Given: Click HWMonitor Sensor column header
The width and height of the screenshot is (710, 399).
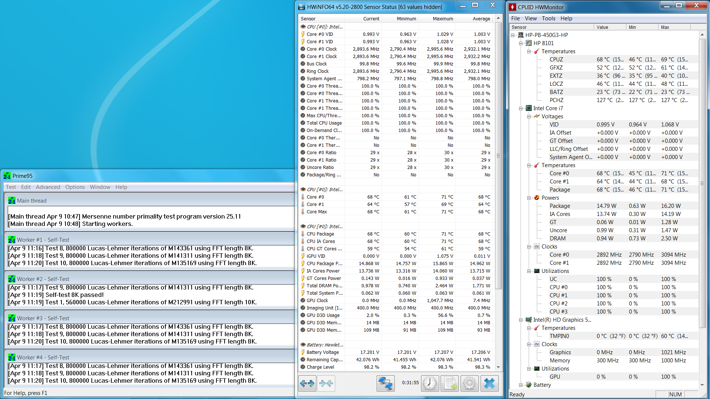Looking at the screenshot, I should 552,27.
